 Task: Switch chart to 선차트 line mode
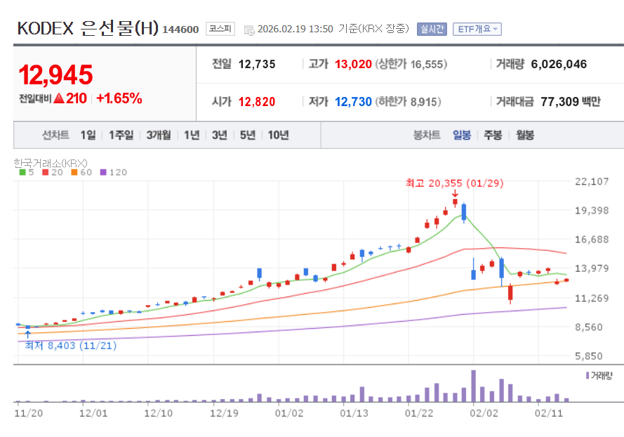coord(55,135)
